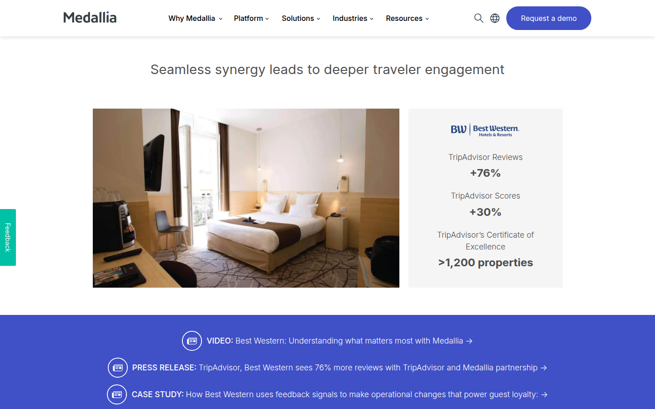655x409 pixels.
Task: Click the icon beside PRESS RELEASE
Action: point(118,368)
